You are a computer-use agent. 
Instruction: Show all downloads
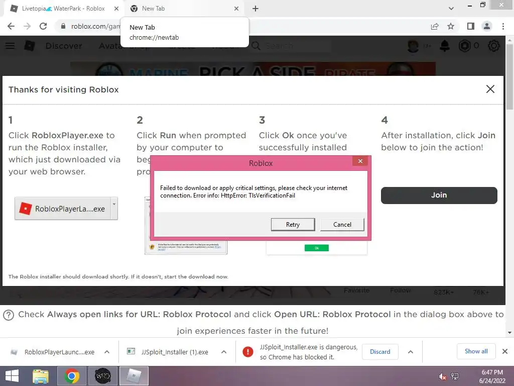point(476,351)
